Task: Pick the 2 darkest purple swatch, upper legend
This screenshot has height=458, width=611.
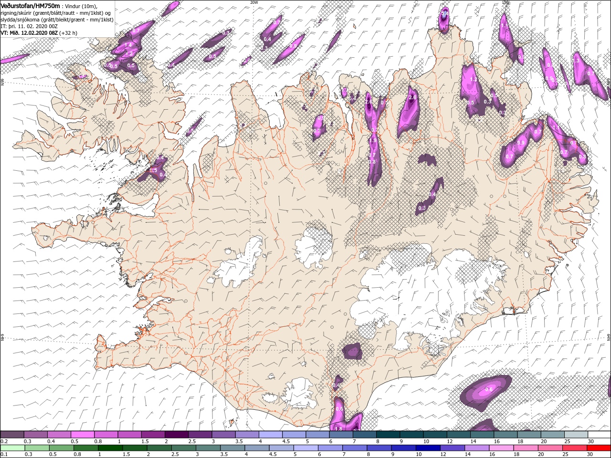Action: 176,435
